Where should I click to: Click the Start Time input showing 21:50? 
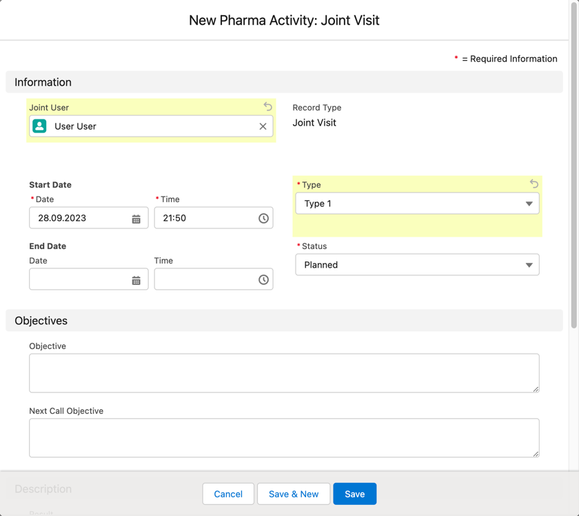tap(205, 219)
